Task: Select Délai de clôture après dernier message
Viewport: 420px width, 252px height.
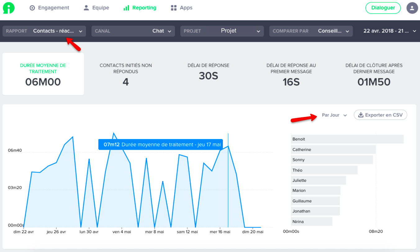Action: pos(374,74)
